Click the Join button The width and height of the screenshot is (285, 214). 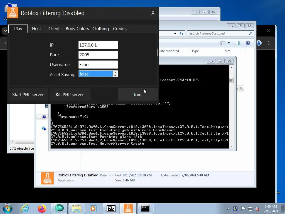point(137,95)
